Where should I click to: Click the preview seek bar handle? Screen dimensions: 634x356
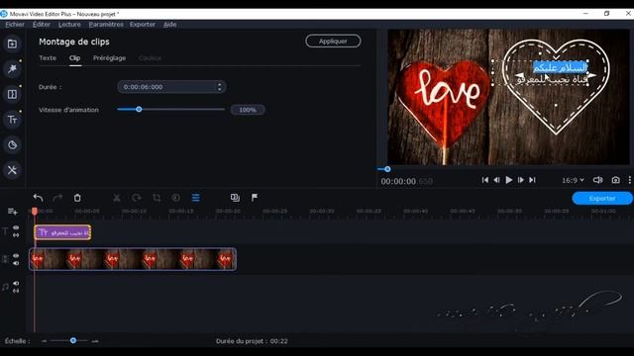point(387,169)
